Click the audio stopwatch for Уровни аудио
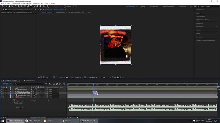Viewport: 220px width, 123px height. [15, 101]
